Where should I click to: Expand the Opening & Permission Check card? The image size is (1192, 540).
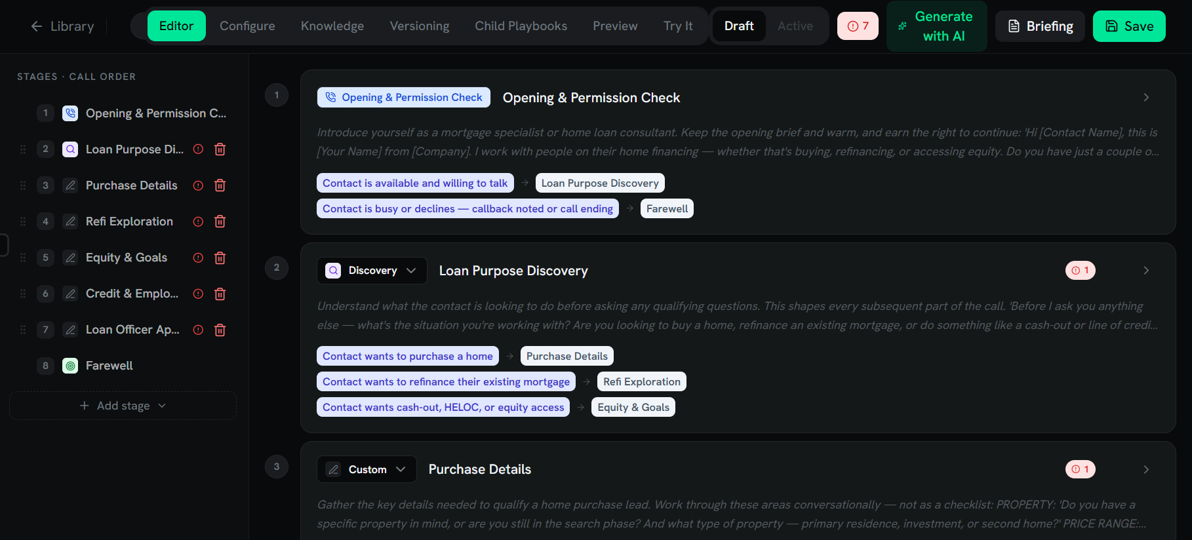click(1146, 98)
